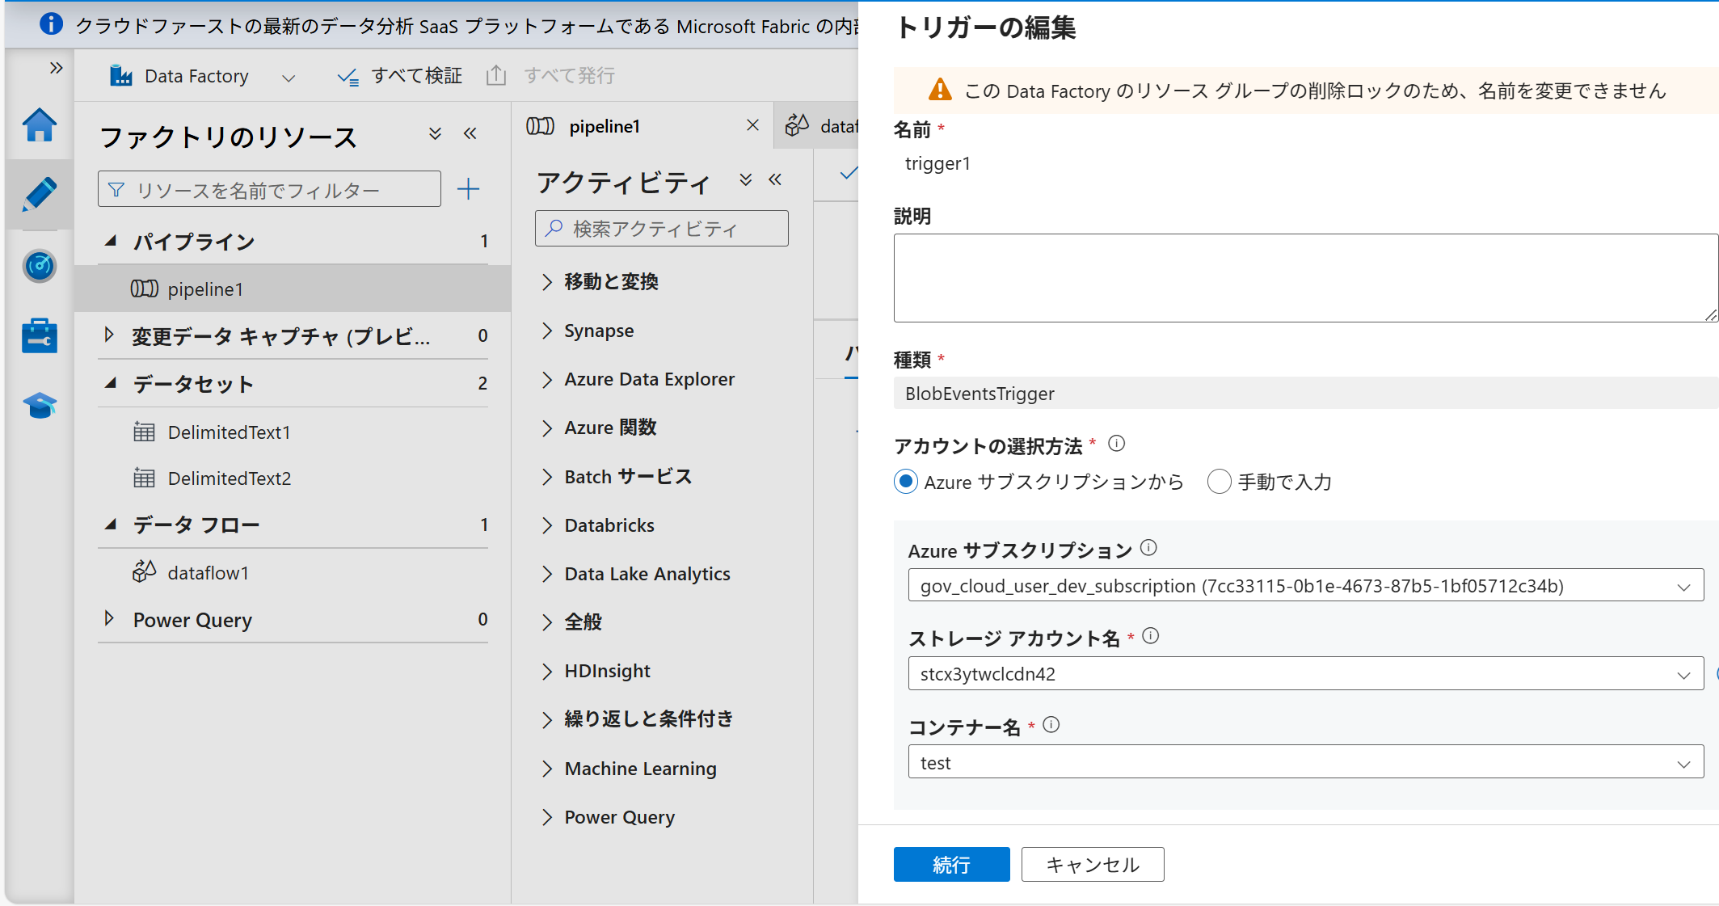Switch to the pipeline1 tab
The image size is (1719, 906).
coord(604,126)
